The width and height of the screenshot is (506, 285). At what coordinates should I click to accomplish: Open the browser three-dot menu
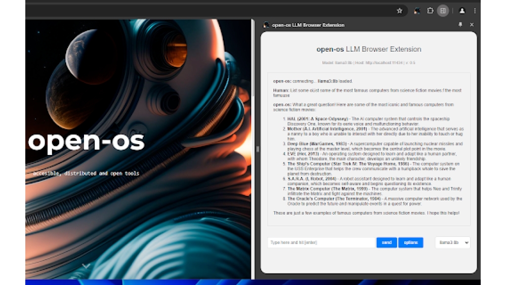(x=475, y=11)
